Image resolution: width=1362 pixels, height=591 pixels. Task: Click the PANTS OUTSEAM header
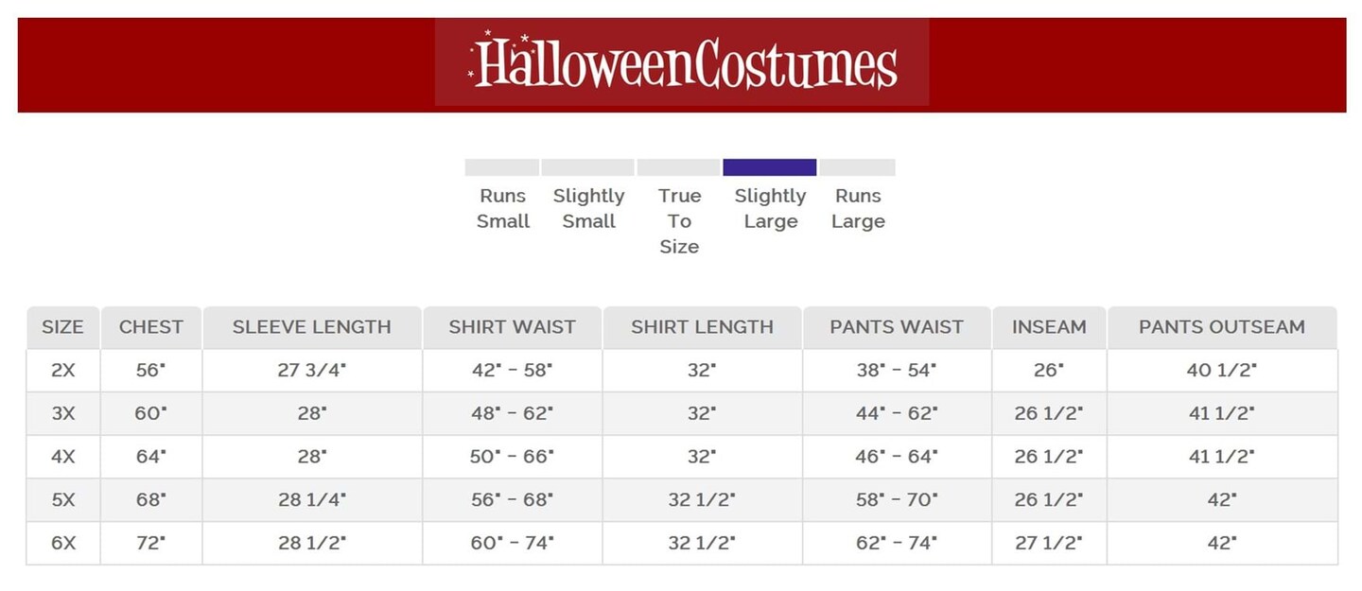tap(1221, 327)
